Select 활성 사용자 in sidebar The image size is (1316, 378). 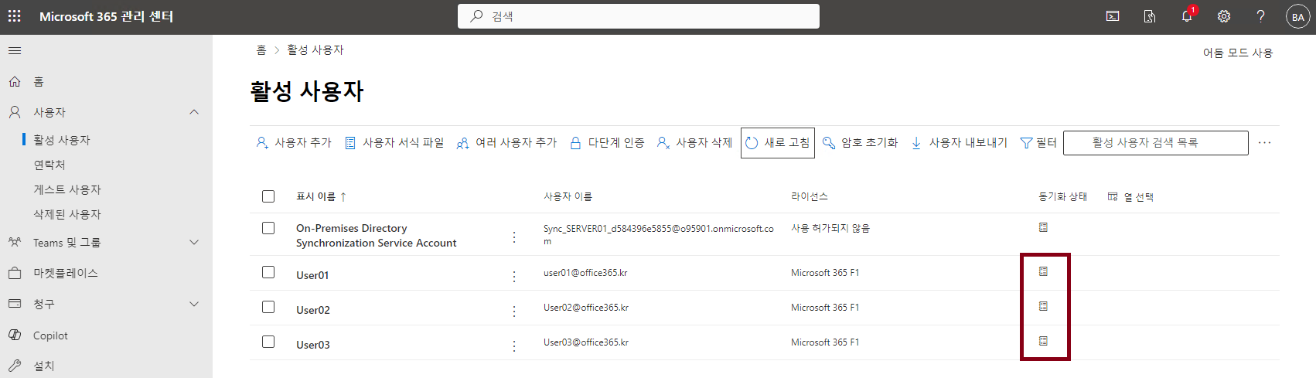62,140
